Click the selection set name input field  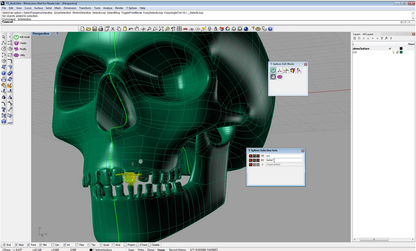click(x=283, y=160)
